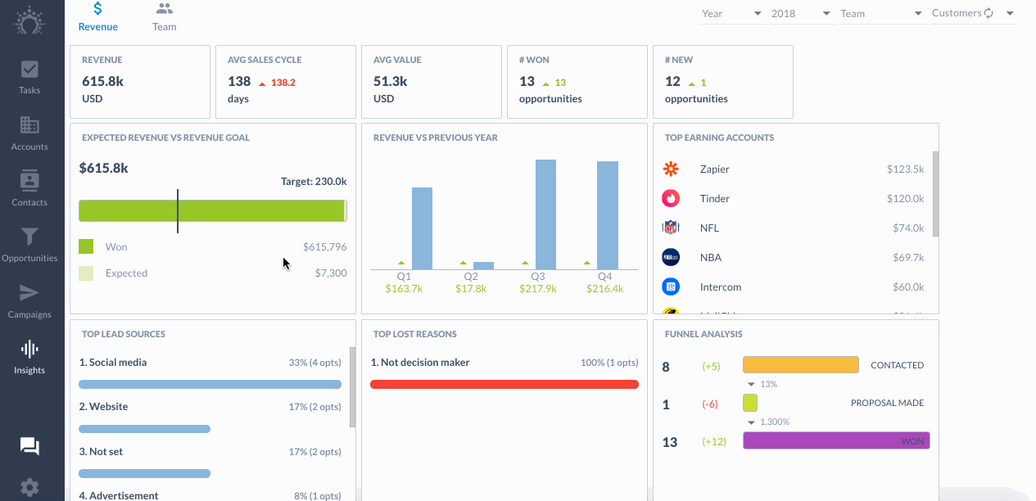The height and width of the screenshot is (501, 1036).
Task: Open the Tasks checkmark icon in sidebar
Action: (29, 70)
